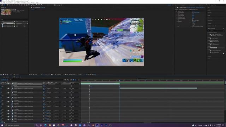
Task: Click the Reset link for Motion Tile
Action: point(193,11)
